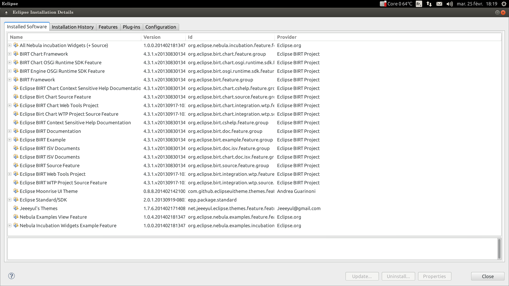Expand Eclipse BIRT Example node
The width and height of the screenshot is (509, 286).
[x=10, y=140]
